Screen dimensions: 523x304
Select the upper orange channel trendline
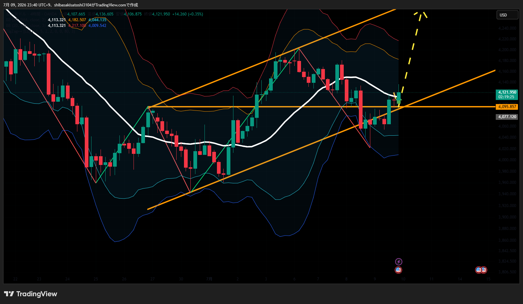point(272,59)
